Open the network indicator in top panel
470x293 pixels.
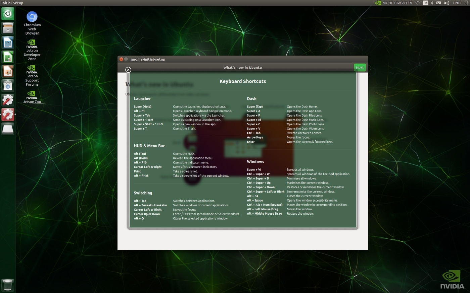[x=418, y=3]
